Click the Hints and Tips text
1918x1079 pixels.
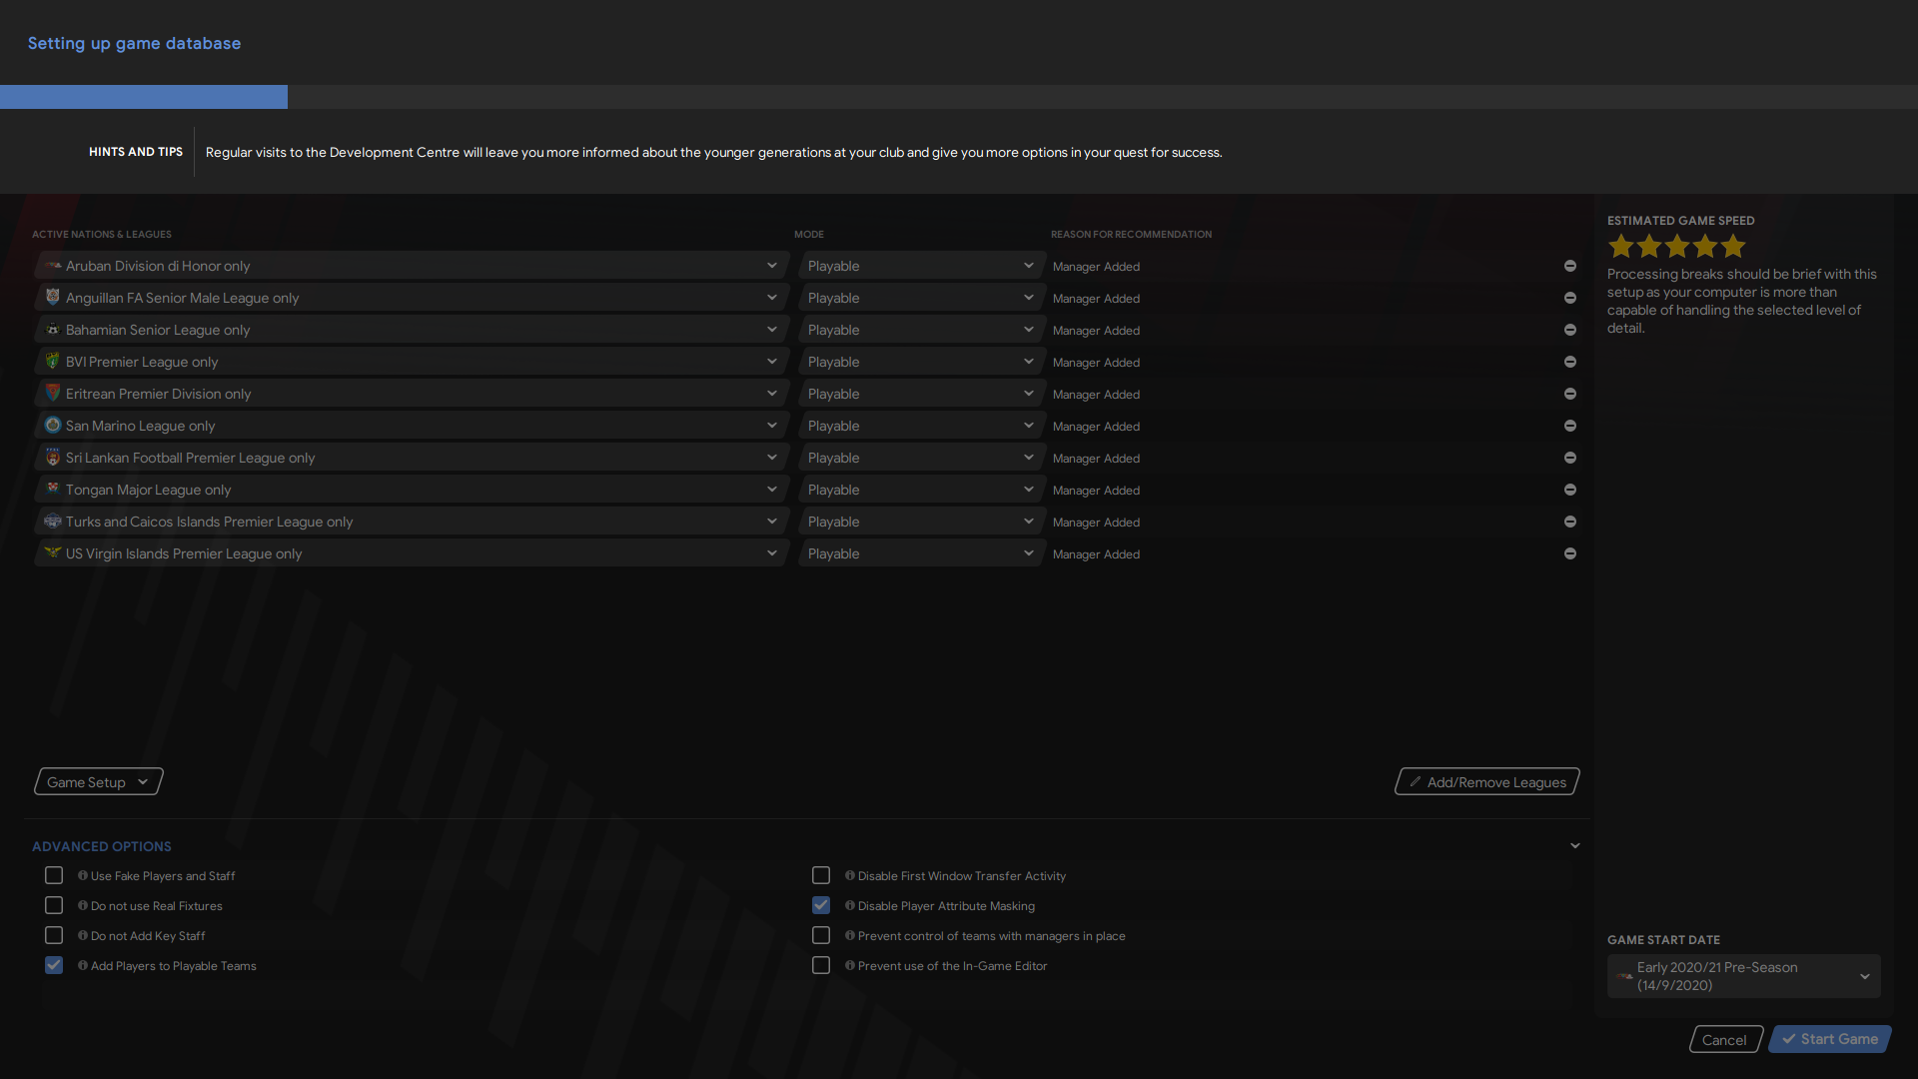[713, 152]
